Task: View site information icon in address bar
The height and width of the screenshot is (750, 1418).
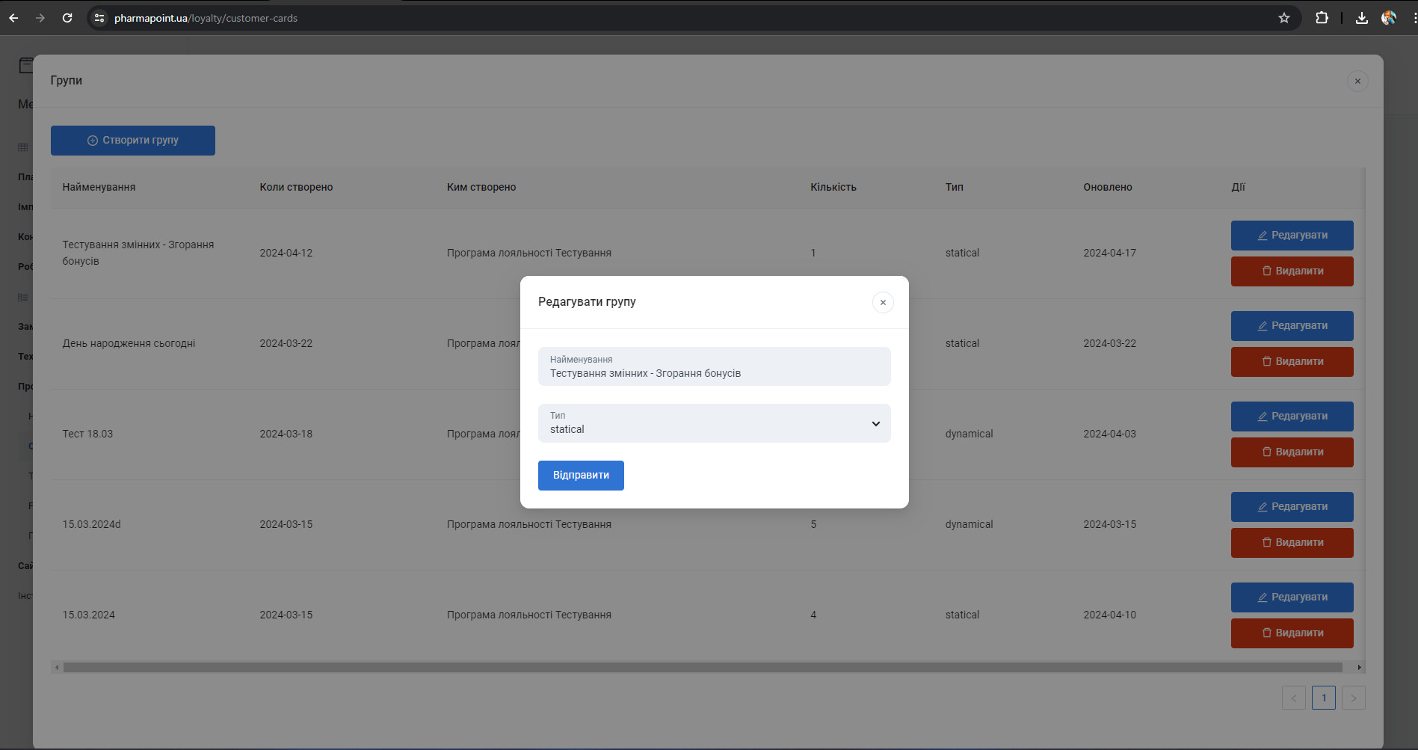Action: [x=99, y=18]
